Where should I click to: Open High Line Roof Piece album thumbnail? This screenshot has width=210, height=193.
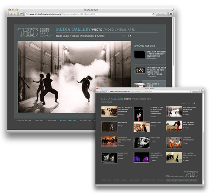click(174, 126)
